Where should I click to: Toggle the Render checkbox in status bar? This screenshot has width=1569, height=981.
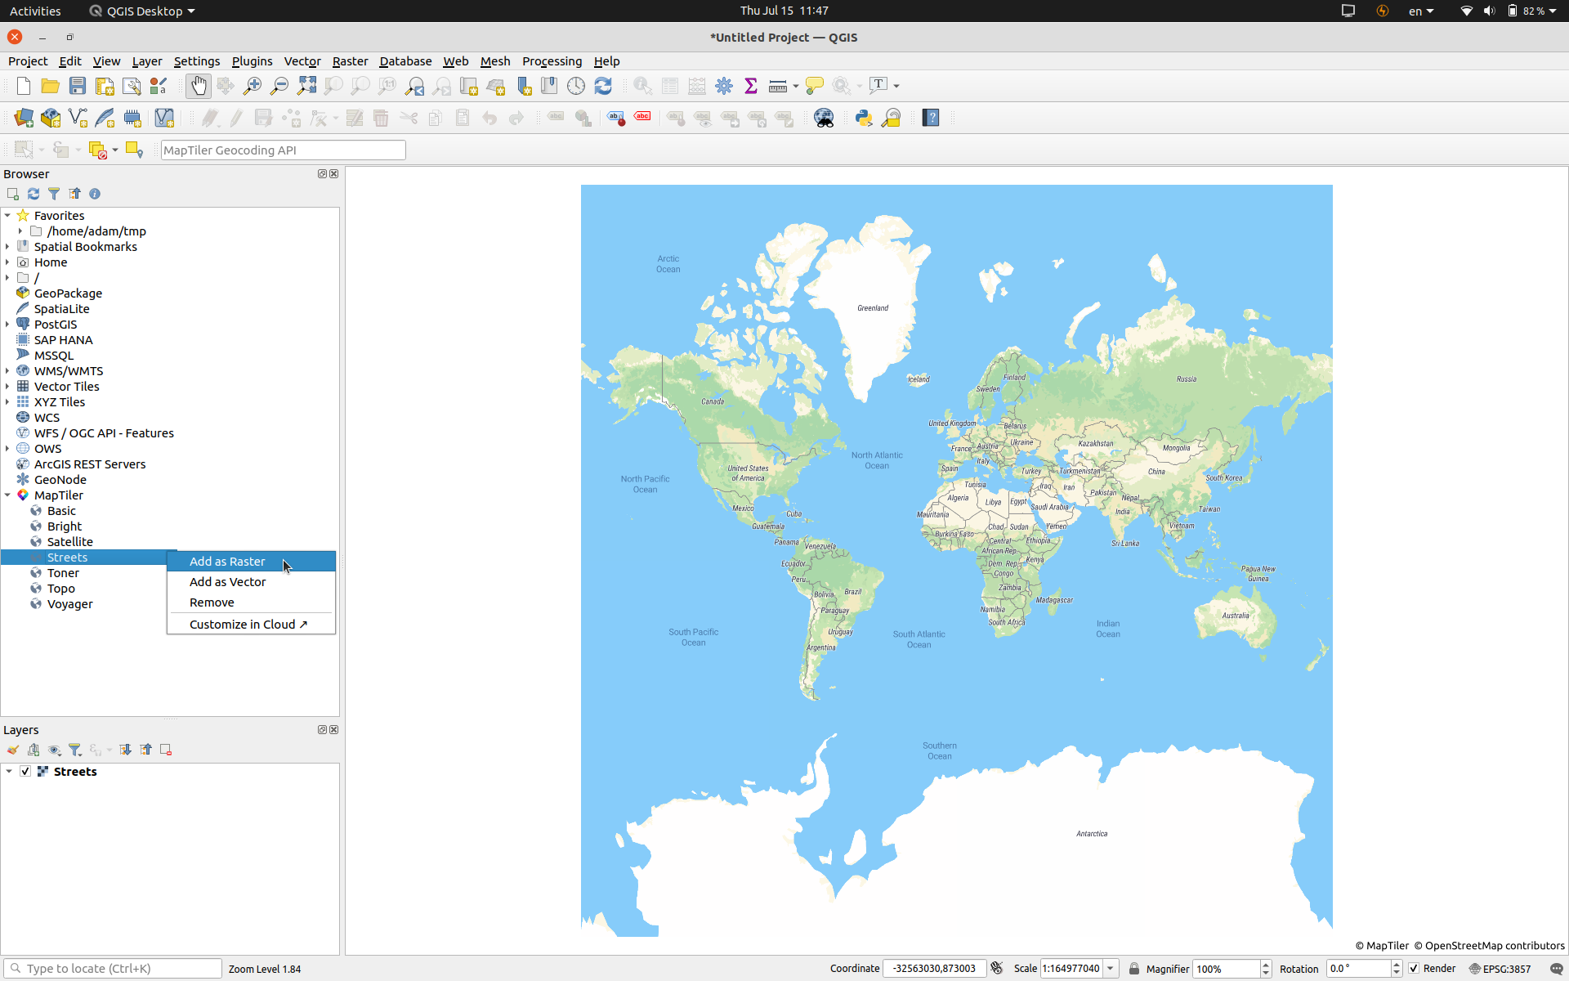click(x=1414, y=968)
